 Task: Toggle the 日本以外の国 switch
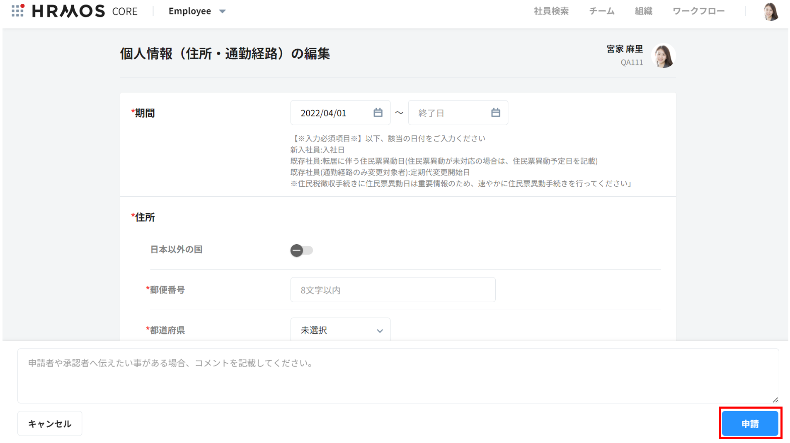coord(301,250)
